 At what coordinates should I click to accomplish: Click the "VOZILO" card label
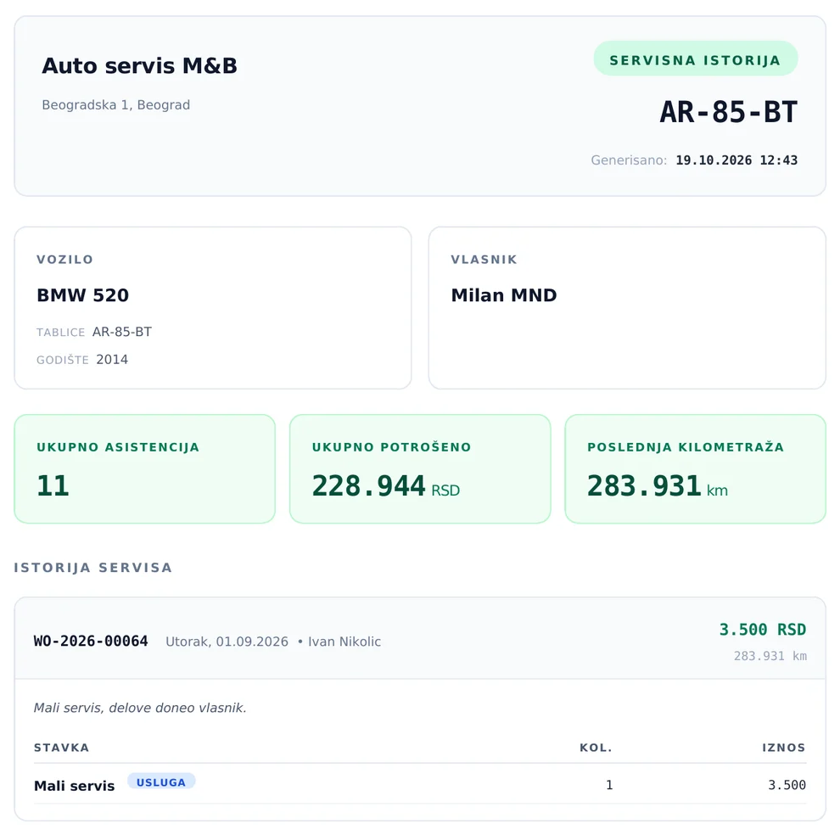click(64, 260)
